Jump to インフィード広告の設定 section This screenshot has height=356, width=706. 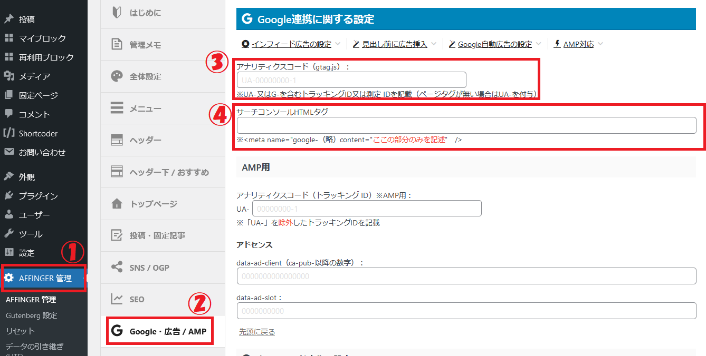coord(291,44)
